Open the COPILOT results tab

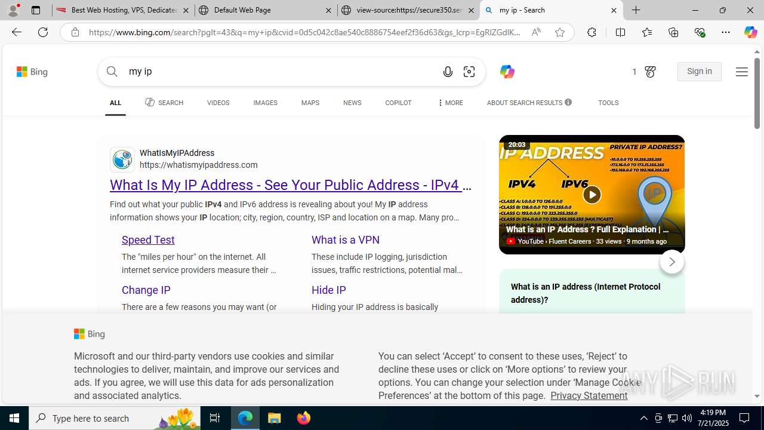click(398, 103)
